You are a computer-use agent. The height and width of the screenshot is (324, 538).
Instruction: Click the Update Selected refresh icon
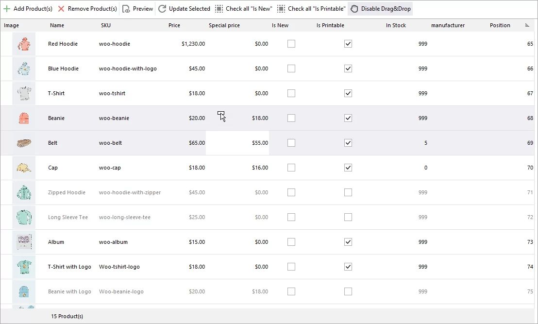coord(162,8)
